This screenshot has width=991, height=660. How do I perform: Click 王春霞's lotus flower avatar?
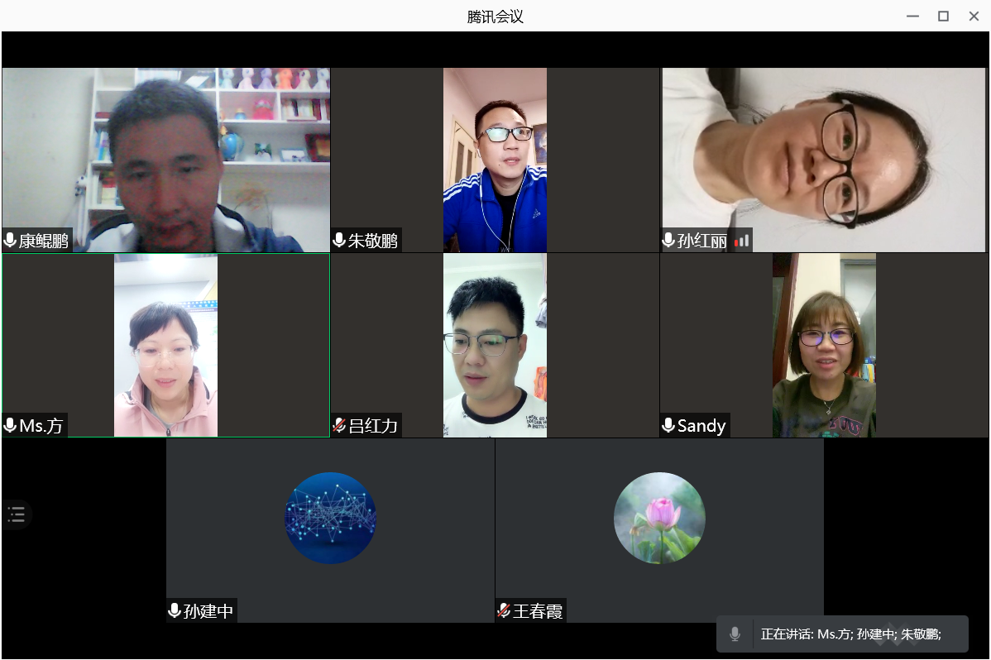pyautogui.click(x=659, y=518)
